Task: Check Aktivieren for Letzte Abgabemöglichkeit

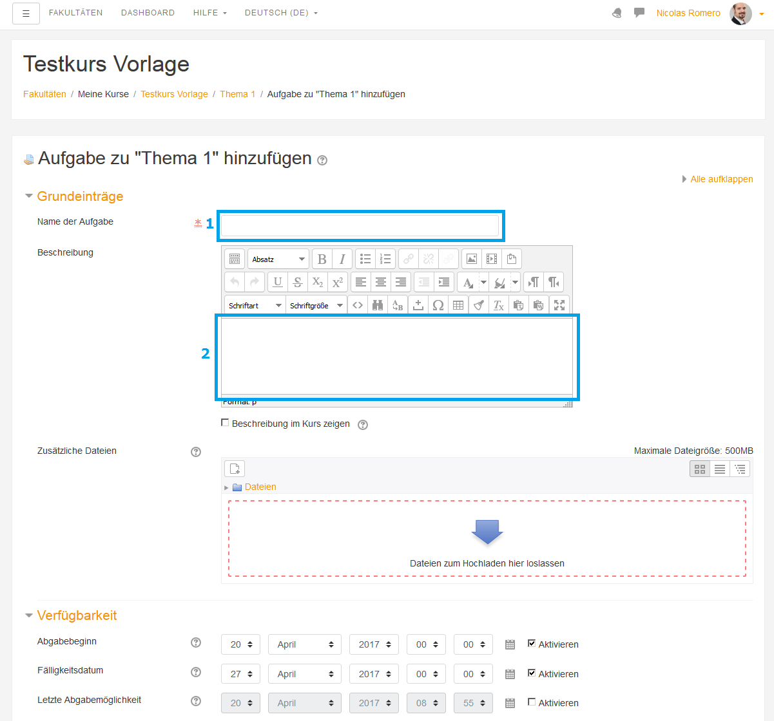Action: (532, 702)
